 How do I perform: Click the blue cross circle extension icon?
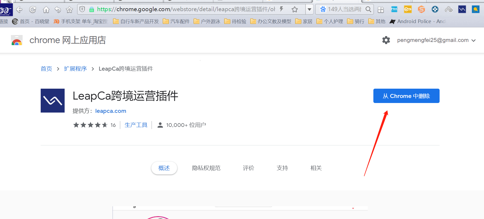435,10
